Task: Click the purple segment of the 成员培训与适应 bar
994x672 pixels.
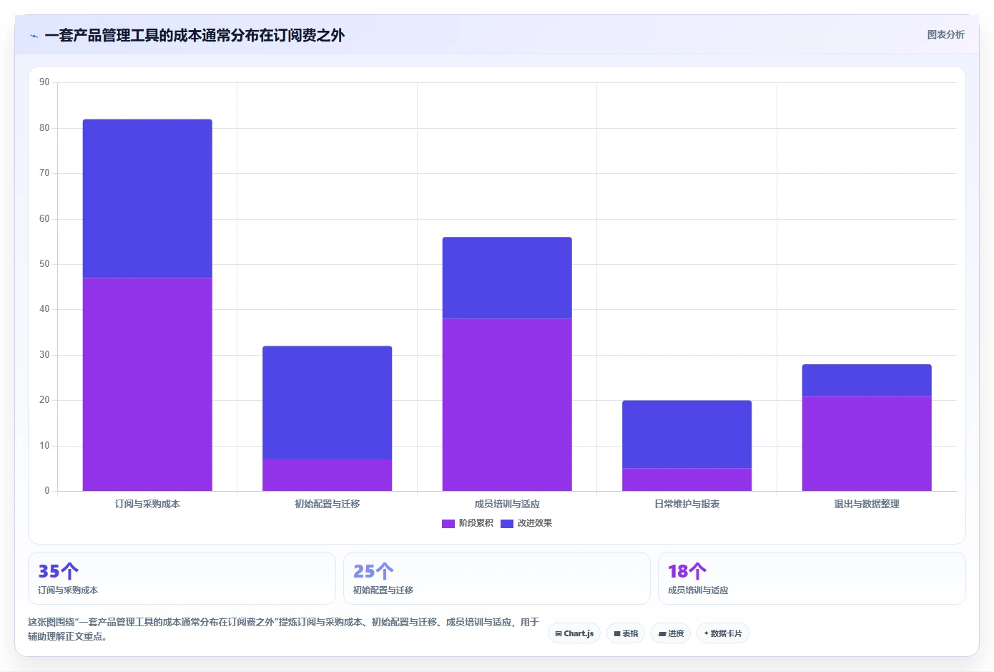Action: click(x=507, y=404)
